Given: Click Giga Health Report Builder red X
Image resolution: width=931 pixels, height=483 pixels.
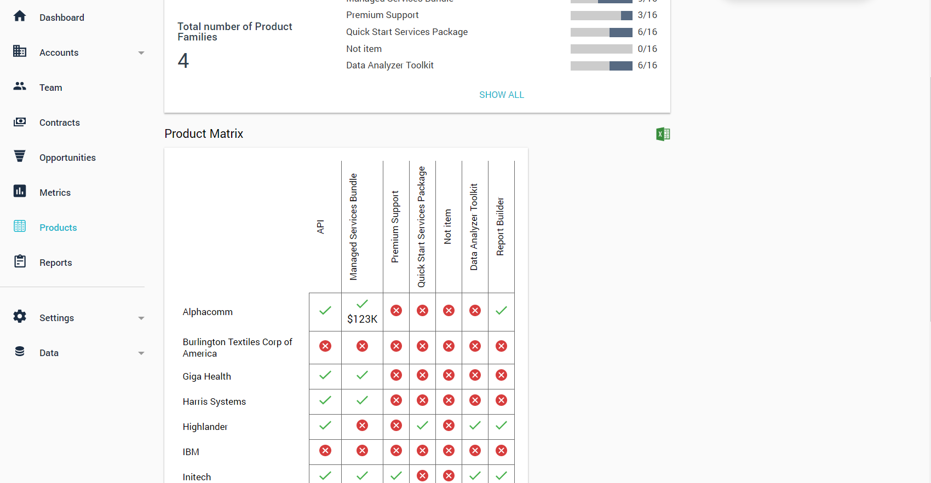Looking at the screenshot, I should (x=502, y=375).
